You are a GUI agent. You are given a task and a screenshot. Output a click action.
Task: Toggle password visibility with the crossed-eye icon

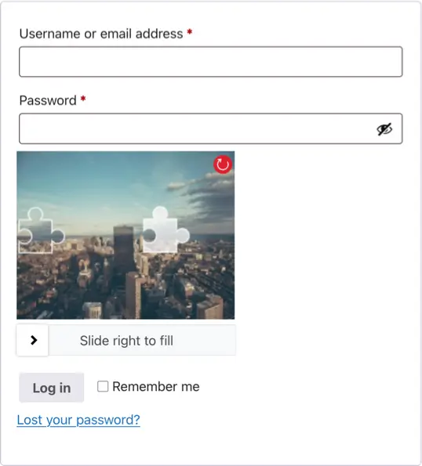point(384,129)
